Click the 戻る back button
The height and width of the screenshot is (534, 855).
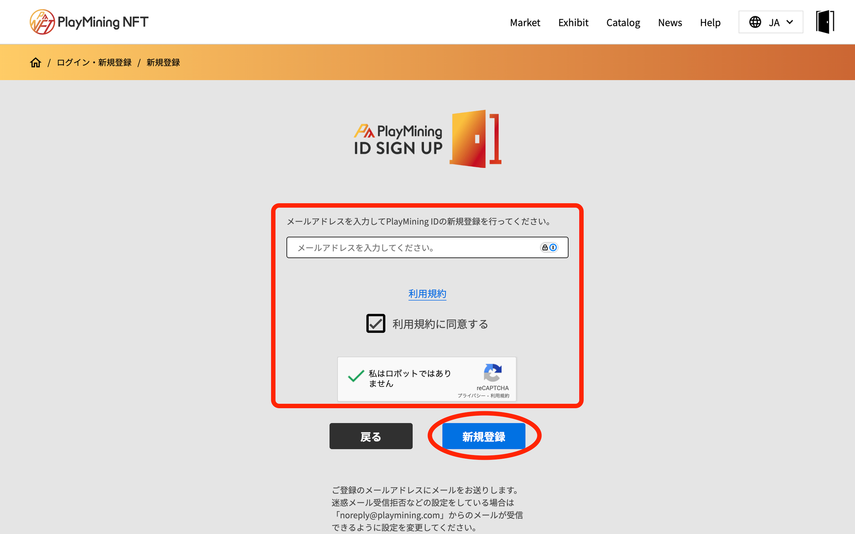[x=371, y=436]
